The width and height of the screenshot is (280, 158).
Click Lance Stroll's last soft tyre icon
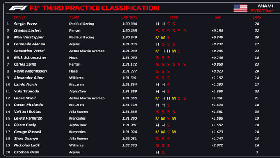(x=184, y=98)
